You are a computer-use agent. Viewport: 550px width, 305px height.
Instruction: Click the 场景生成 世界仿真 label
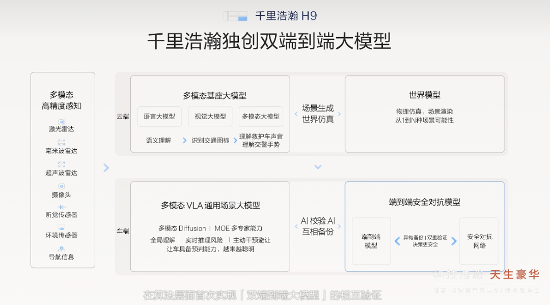click(318, 114)
